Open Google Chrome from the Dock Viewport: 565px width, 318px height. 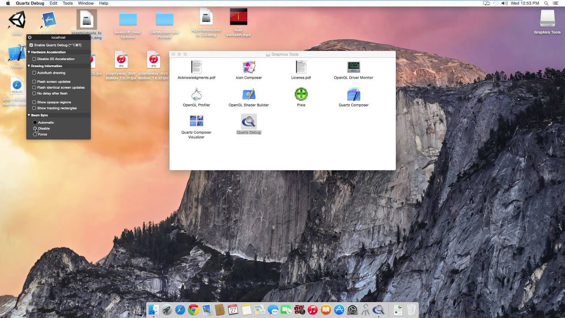click(x=193, y=310)
